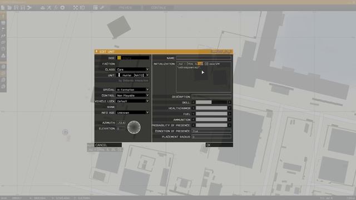Increase Health/Armor with its right arrow
The height and width of the screenshot is (200, 356).
pyautogui.click(x=230, y=108)
